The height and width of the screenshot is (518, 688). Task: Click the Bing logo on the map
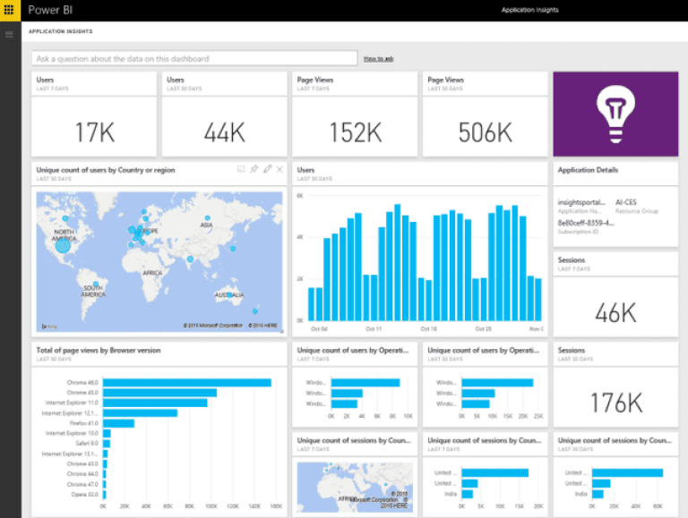(47, 325)
